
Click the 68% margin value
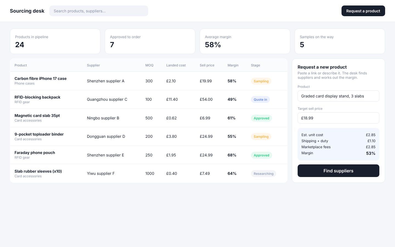pos(232,155)
